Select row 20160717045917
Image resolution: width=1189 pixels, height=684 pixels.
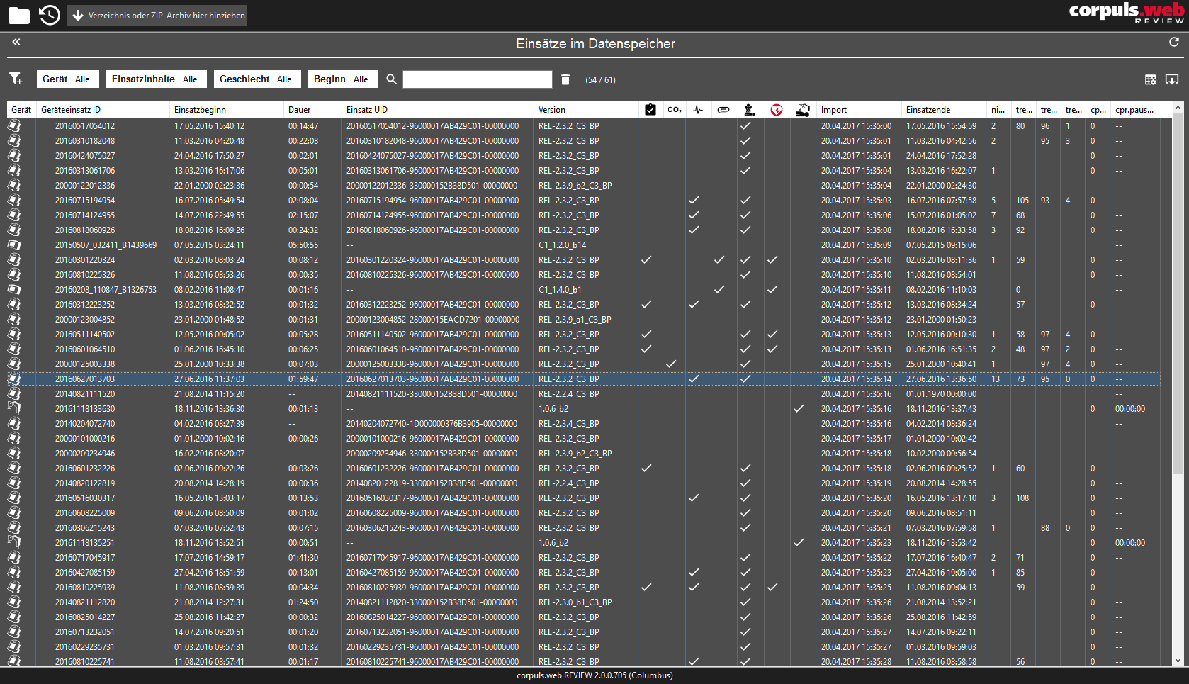point(584,557)
